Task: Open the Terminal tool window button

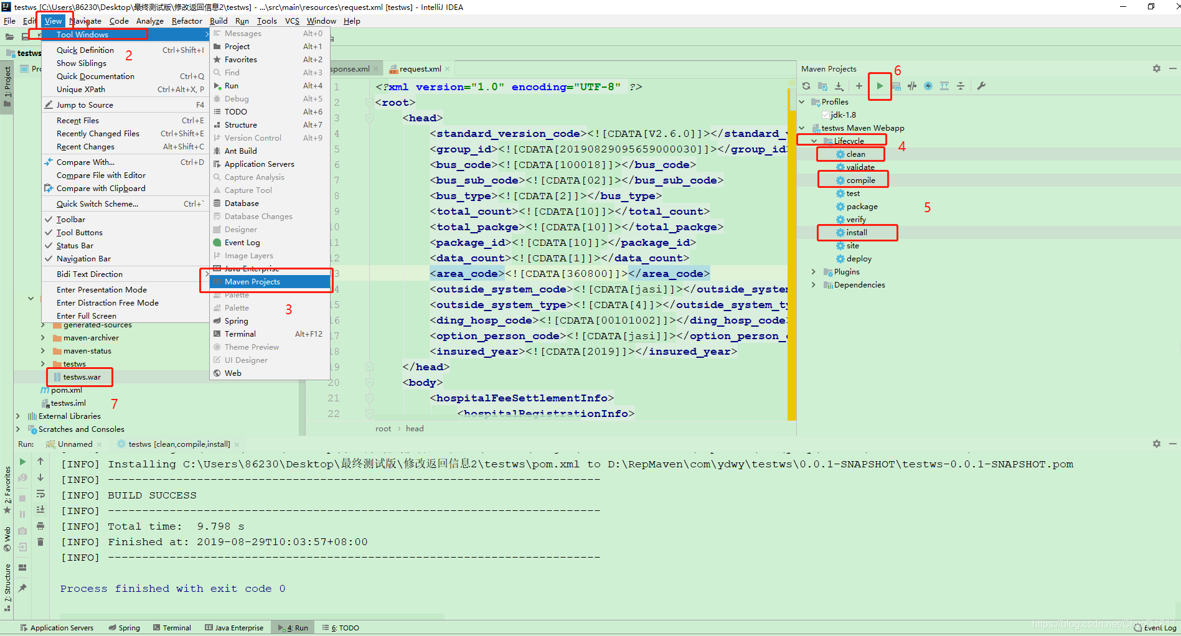Action: 176,627
